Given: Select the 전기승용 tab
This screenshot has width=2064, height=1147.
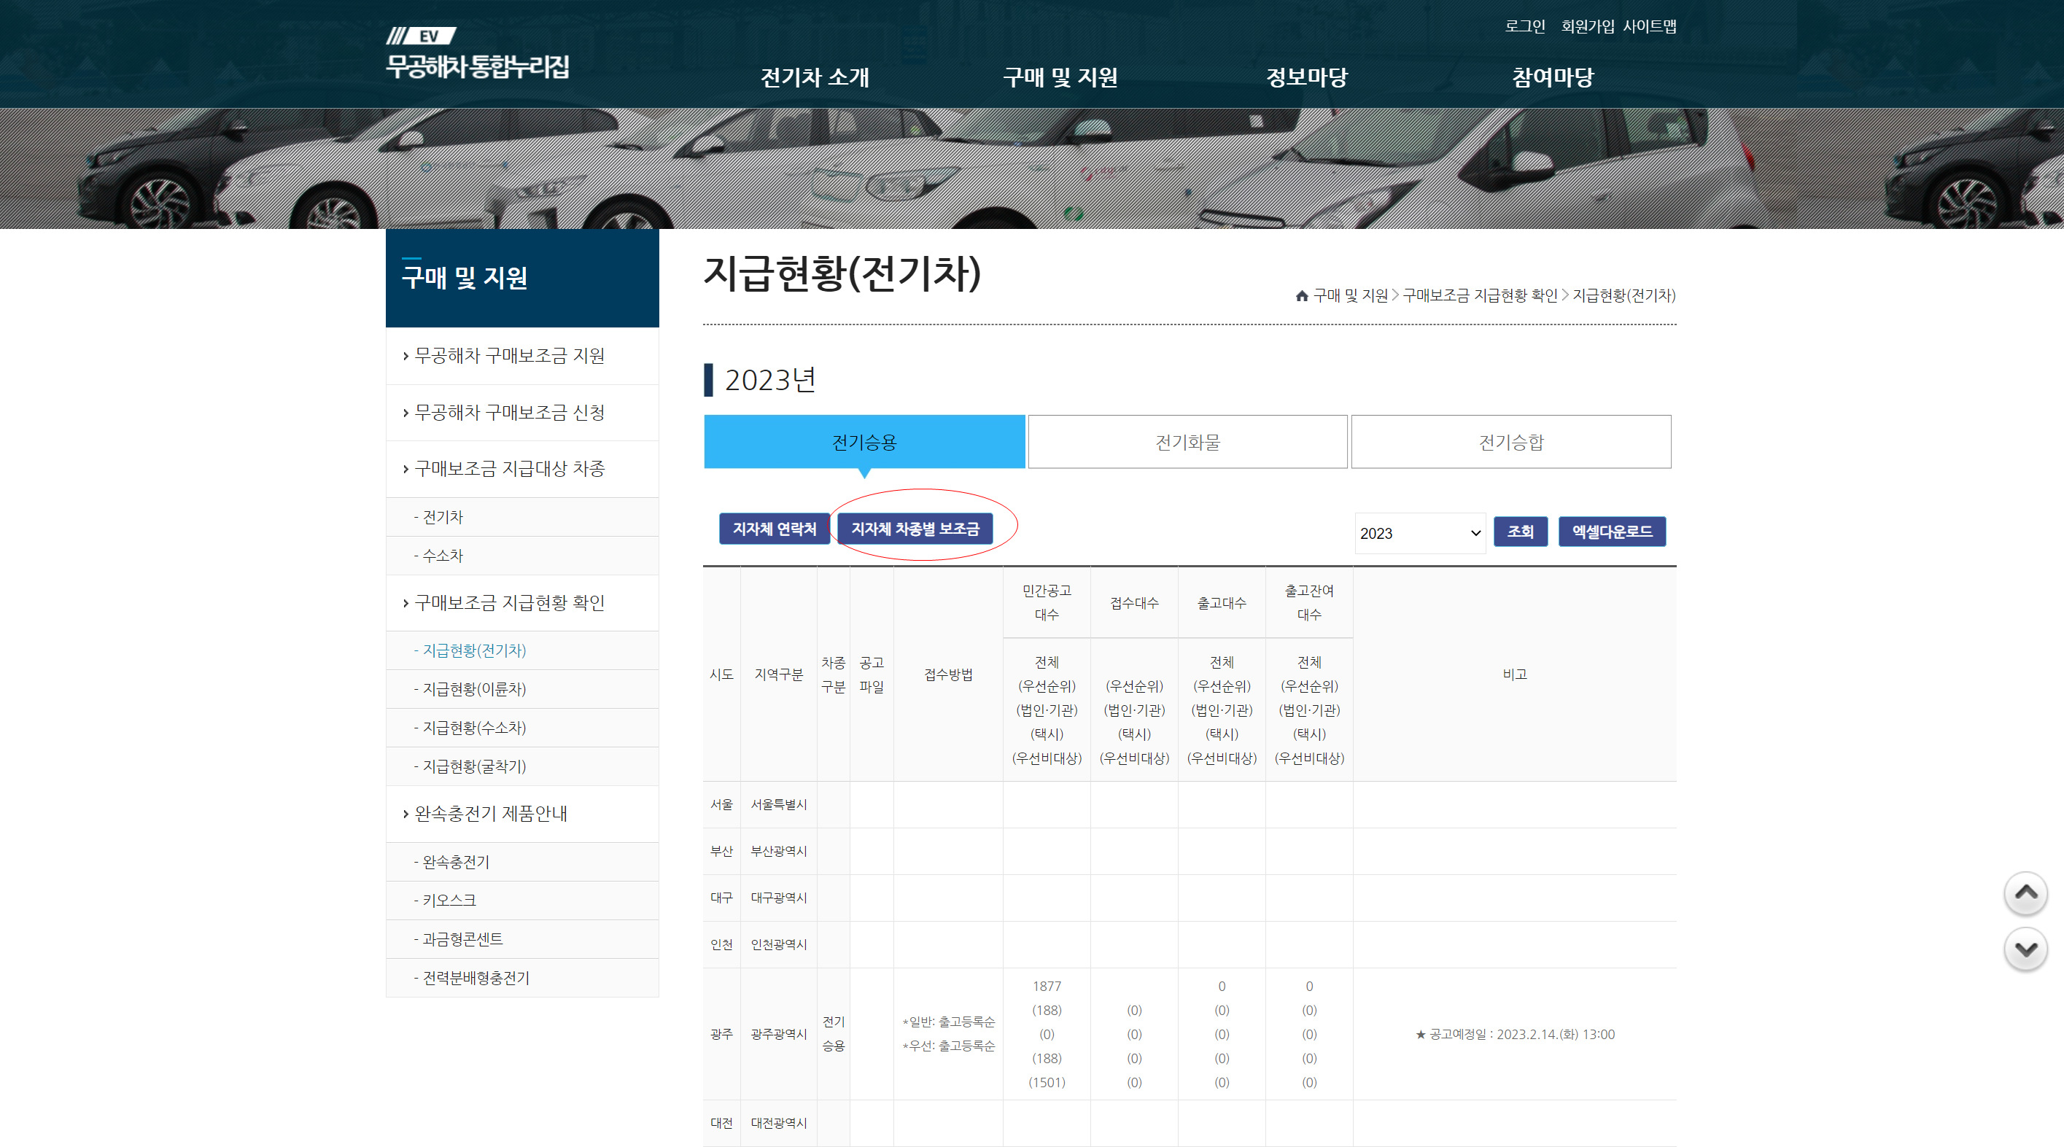Looking at the screenshot, I should (864, 441).
